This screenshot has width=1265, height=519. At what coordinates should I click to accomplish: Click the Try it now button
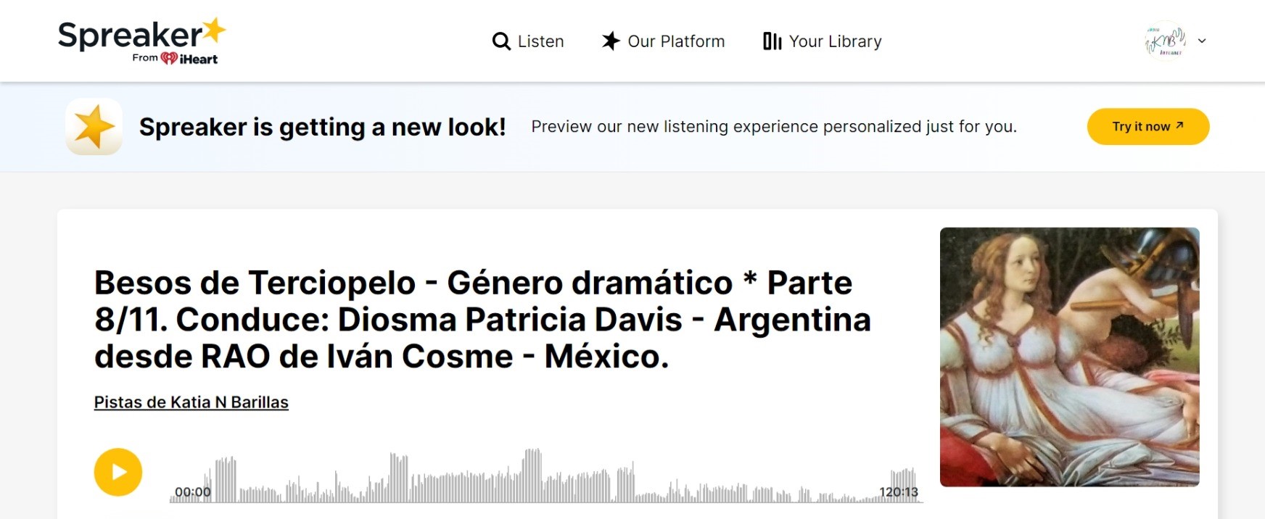coord(1147,126)
